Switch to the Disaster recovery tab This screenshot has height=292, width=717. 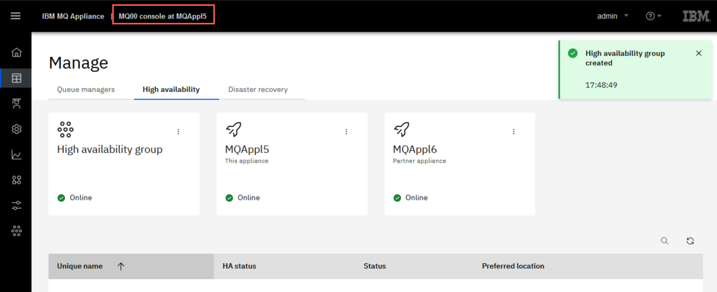point(258,89)
